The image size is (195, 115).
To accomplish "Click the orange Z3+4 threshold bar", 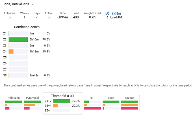I will coord(55,106).
